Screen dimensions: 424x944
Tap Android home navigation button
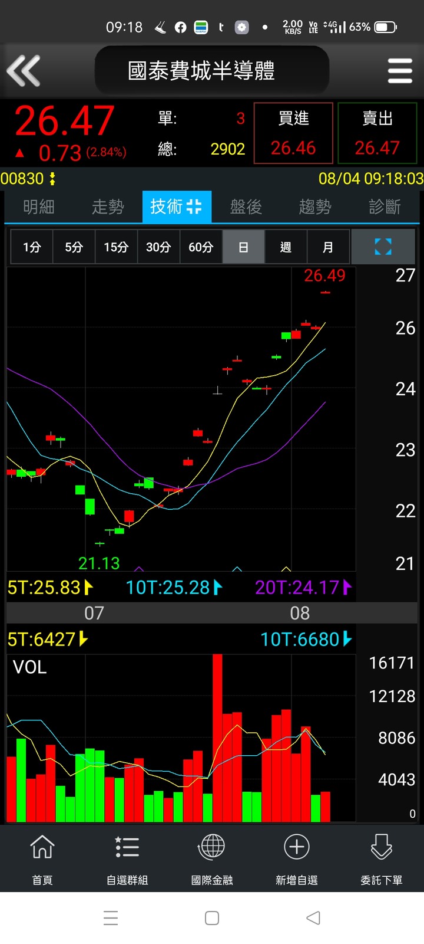[x=212, y=918]
